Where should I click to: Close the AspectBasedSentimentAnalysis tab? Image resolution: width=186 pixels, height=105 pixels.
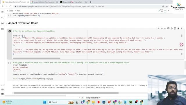(28, 2)
